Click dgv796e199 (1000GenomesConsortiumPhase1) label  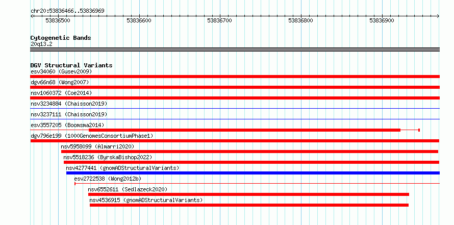pos(92,136)
